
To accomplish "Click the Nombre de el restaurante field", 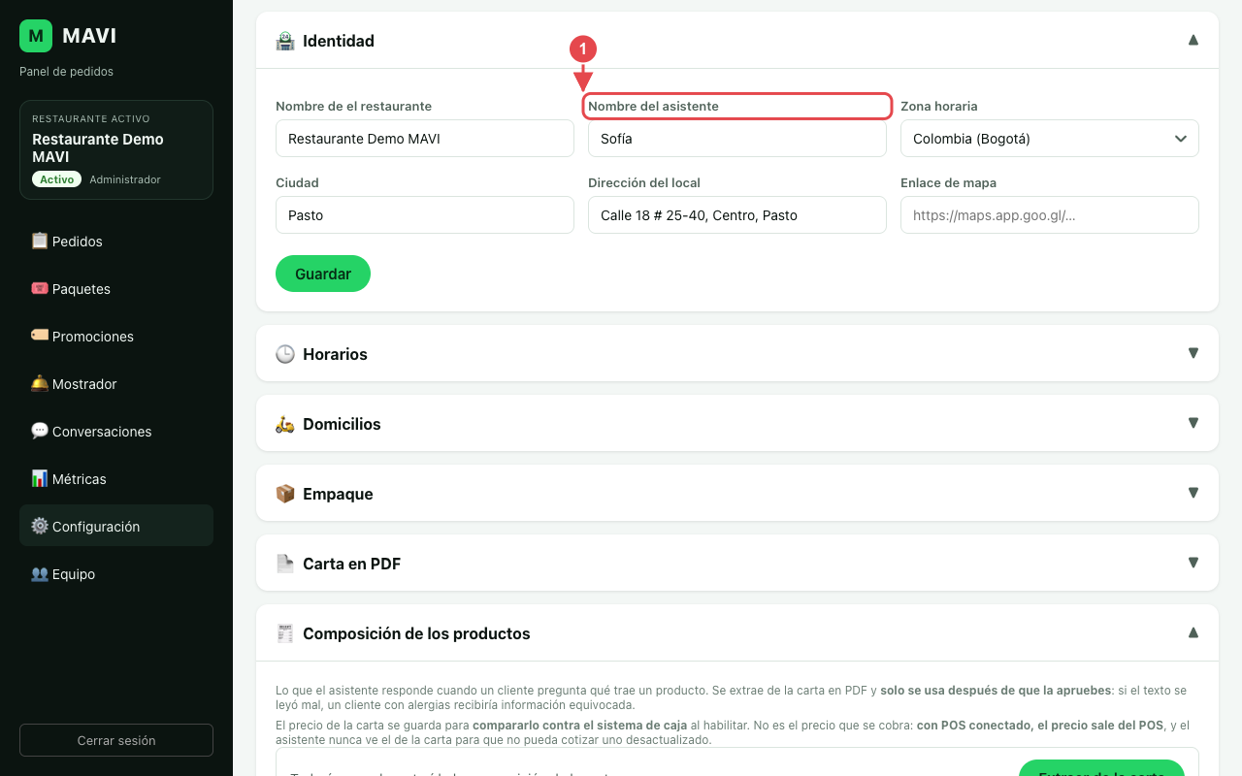I will coord(425,139).
